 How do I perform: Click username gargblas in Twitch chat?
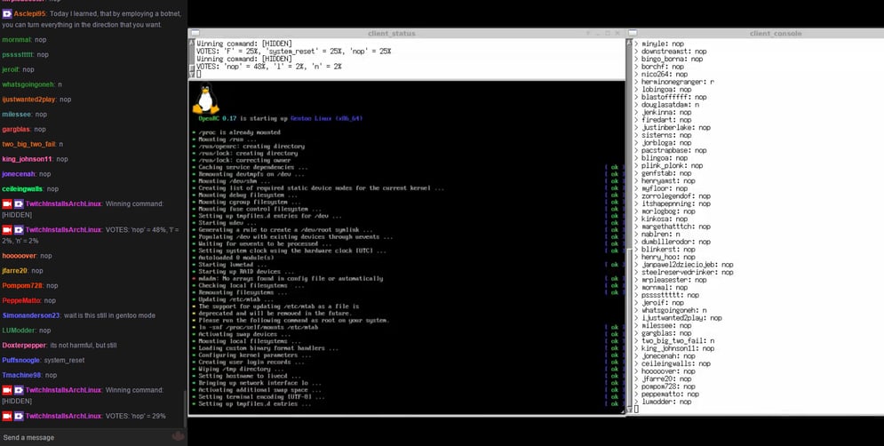click(16, 129)
